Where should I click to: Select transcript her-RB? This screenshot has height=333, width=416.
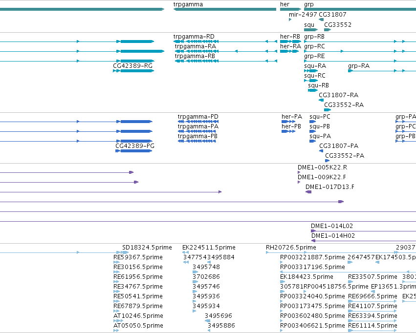click(290, 37)
